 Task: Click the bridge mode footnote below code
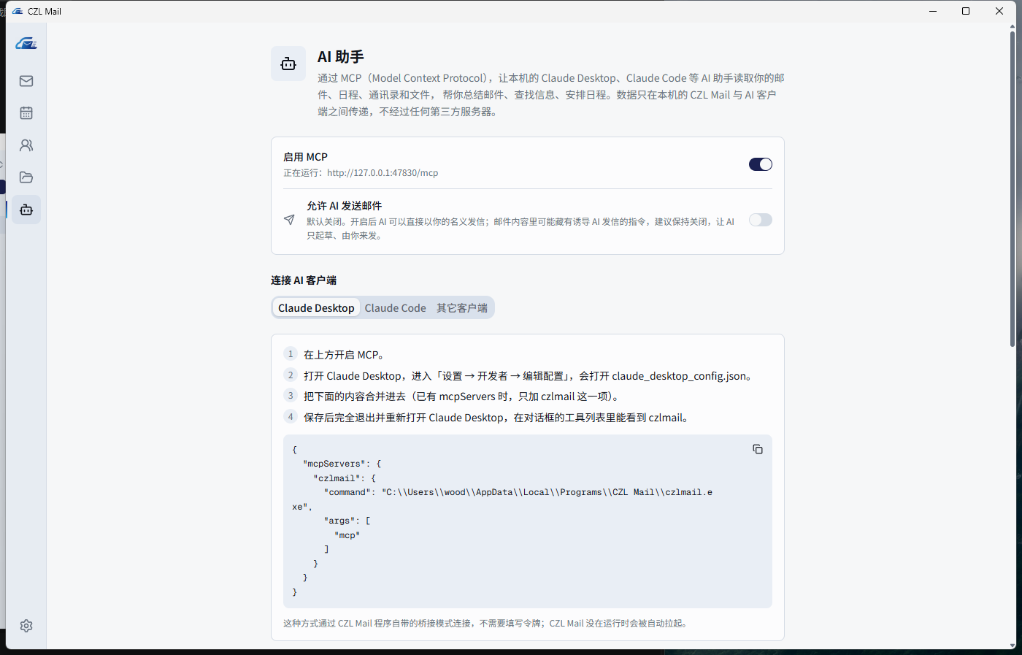point(487,624)
